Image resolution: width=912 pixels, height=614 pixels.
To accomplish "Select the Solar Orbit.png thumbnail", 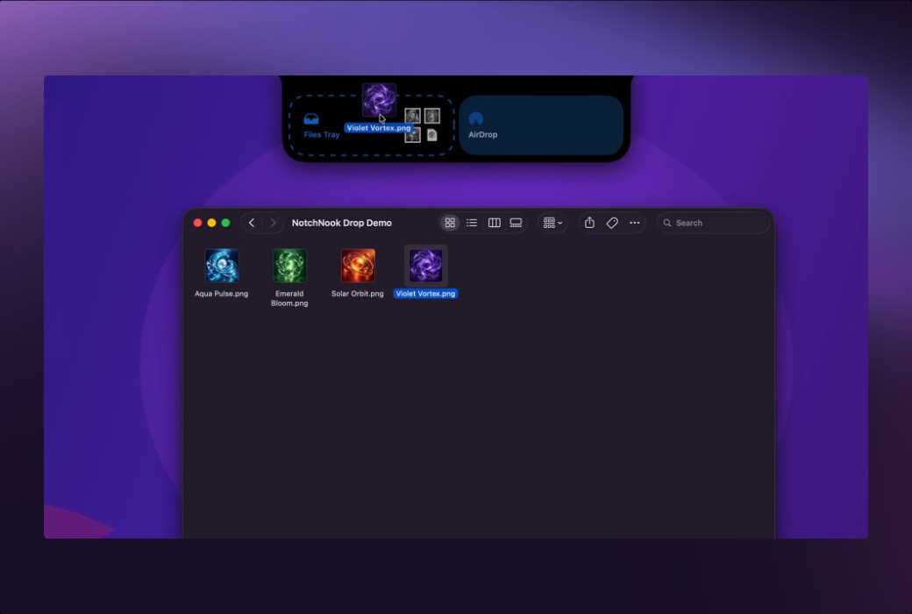I will click(358, 266).
